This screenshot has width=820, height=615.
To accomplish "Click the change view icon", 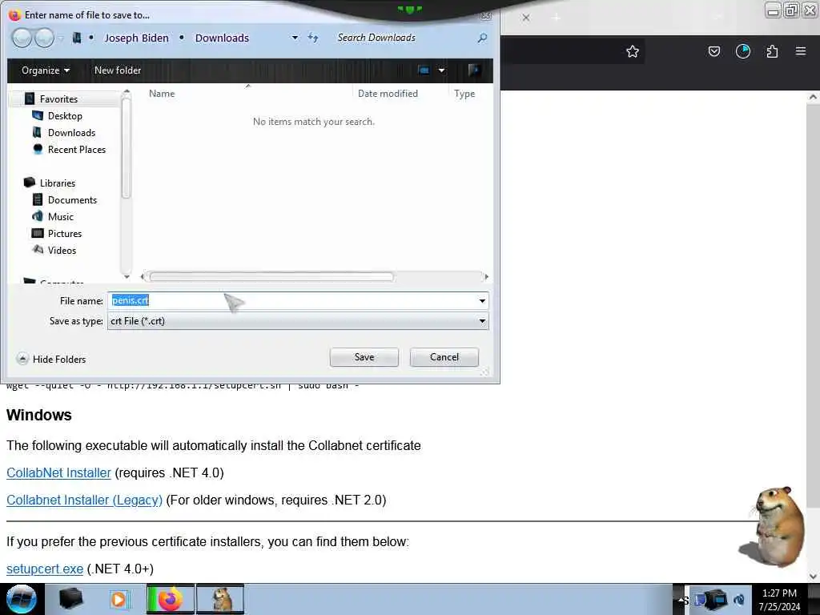I will tap(424, 70).
